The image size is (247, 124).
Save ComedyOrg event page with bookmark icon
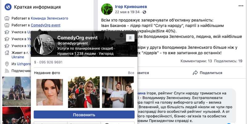tap(130, 38)
